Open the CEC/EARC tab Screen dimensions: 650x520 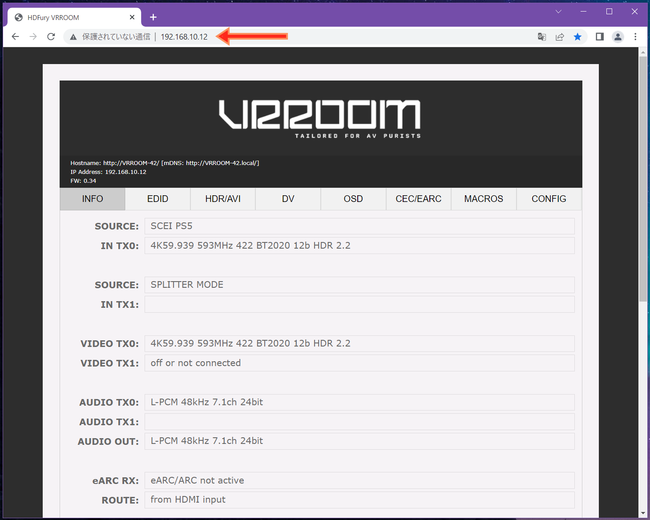click(x=419, y=199)
